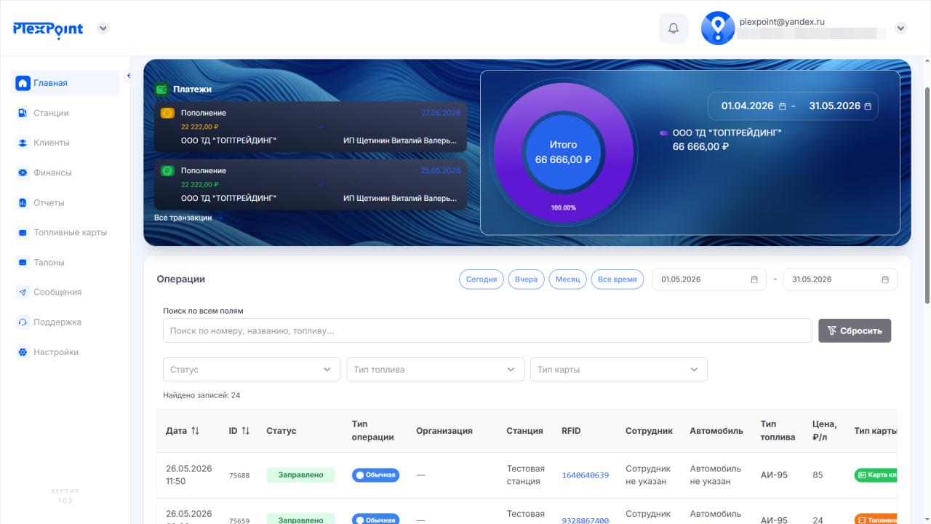Click the PlexPoint logo

tap(48, 29)
